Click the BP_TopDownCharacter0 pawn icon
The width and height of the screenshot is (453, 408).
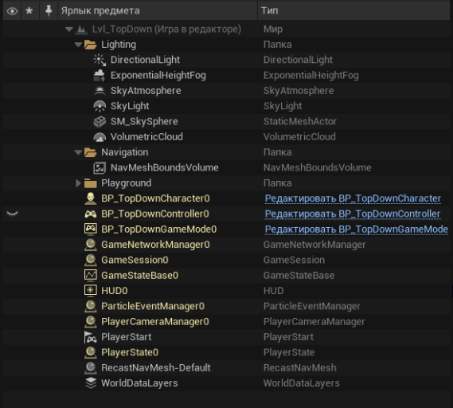[x=91, y=198]
